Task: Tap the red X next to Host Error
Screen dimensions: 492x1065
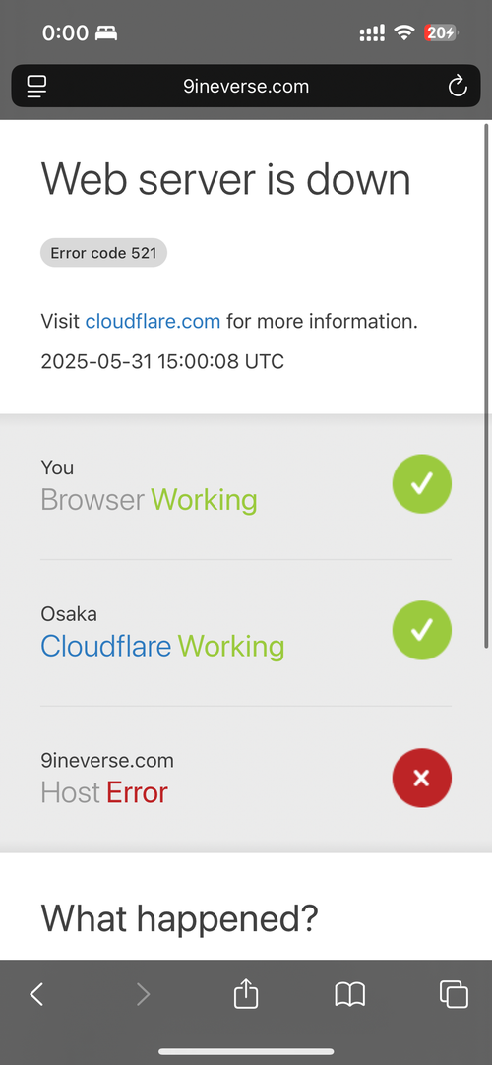Action: tap(421, 778)
